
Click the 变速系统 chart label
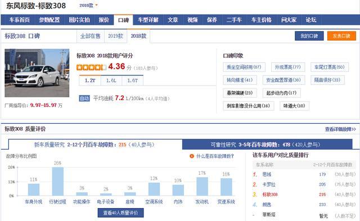(x=226, y=202)
